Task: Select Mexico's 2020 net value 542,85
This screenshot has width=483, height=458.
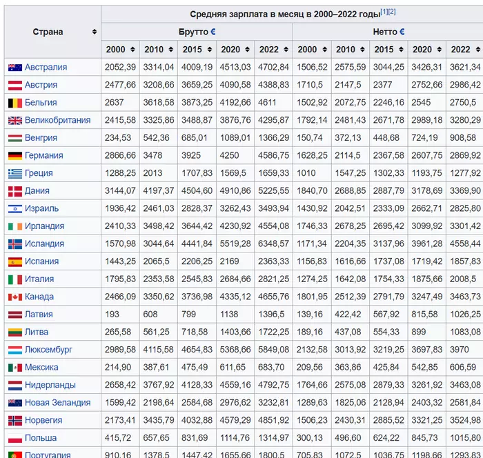Action: (424, 367)
